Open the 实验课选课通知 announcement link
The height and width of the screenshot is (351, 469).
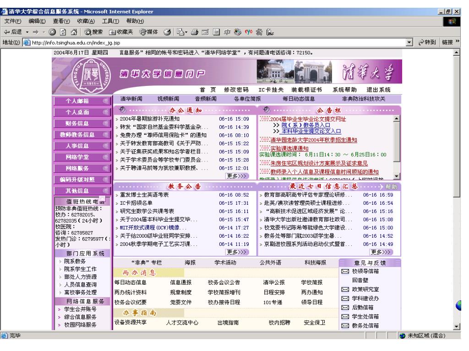[x=289, y=149]
